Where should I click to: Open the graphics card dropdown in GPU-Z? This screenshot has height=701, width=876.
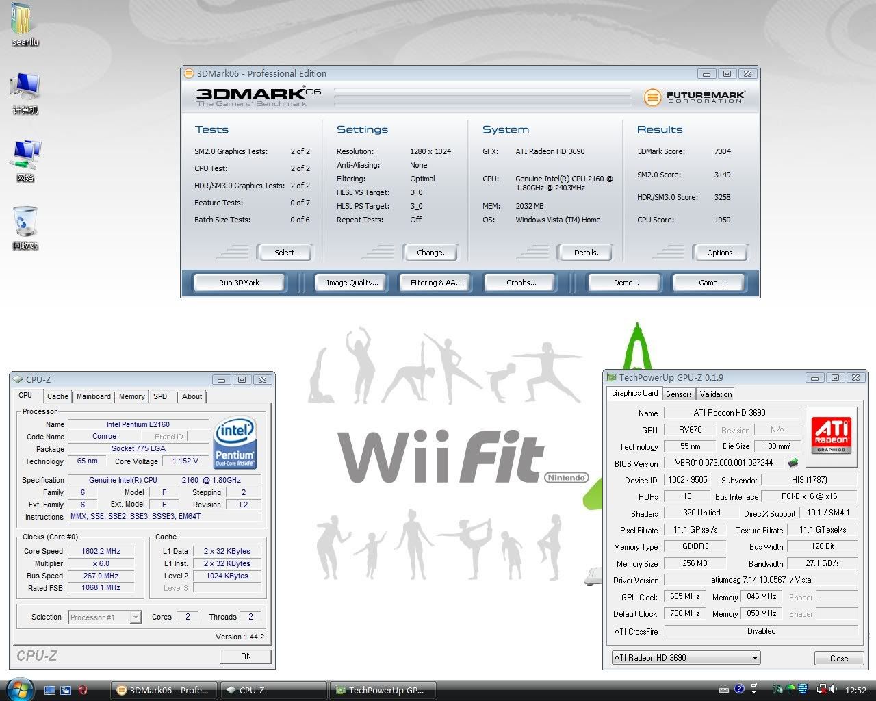coord(686,658)
